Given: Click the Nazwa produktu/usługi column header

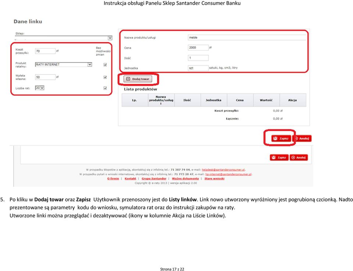Looking at the screenshot, I should 161,100.
